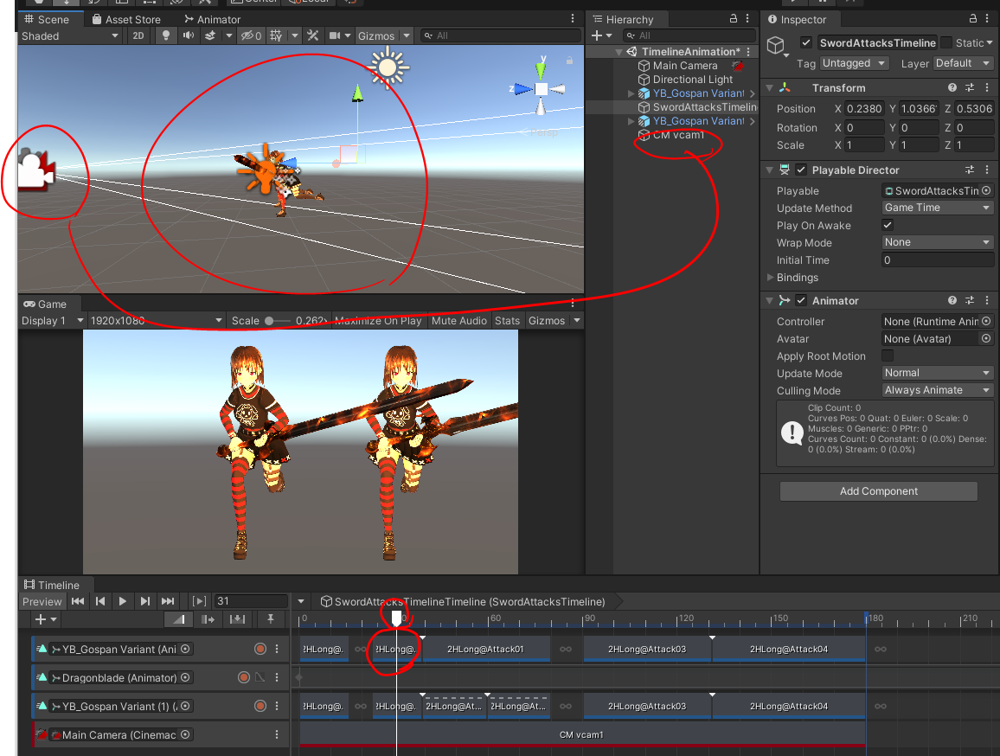Toggle the scene grid icon
The image size is (1000, 756).
coord(276,35)
